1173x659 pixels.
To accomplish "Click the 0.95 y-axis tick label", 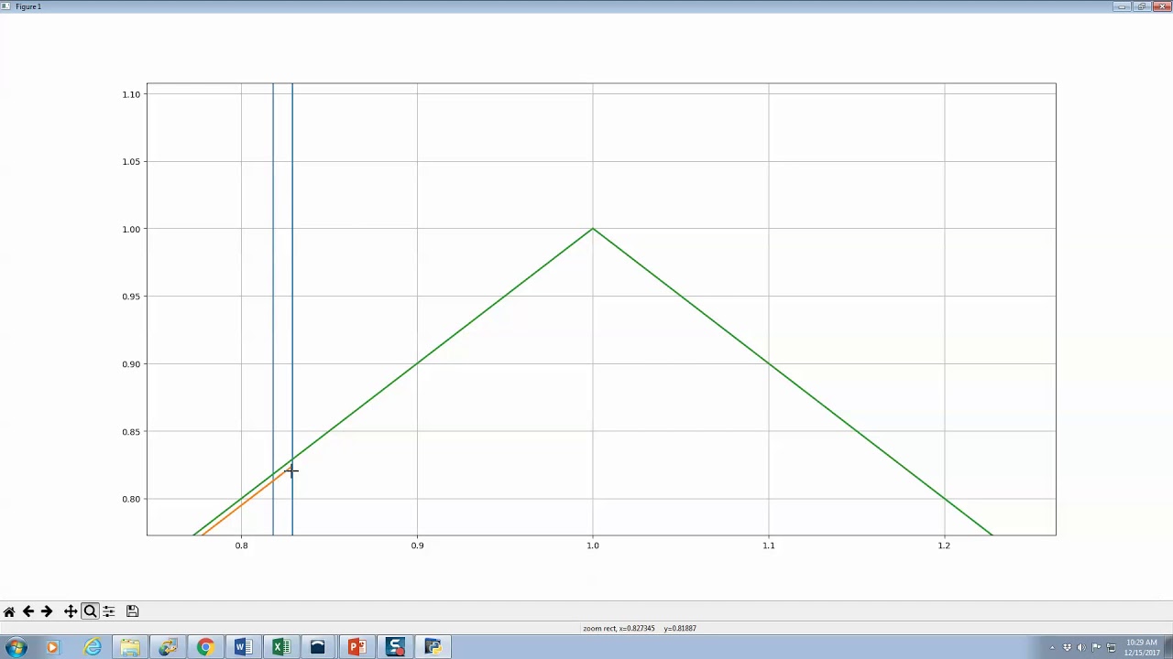I will point(131,297).
